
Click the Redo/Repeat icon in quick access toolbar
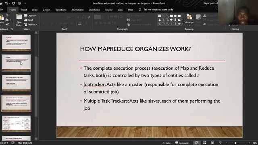point(13,3)
